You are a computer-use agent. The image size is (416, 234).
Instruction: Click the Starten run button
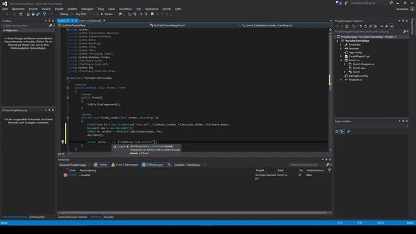(x=107, y=14)
